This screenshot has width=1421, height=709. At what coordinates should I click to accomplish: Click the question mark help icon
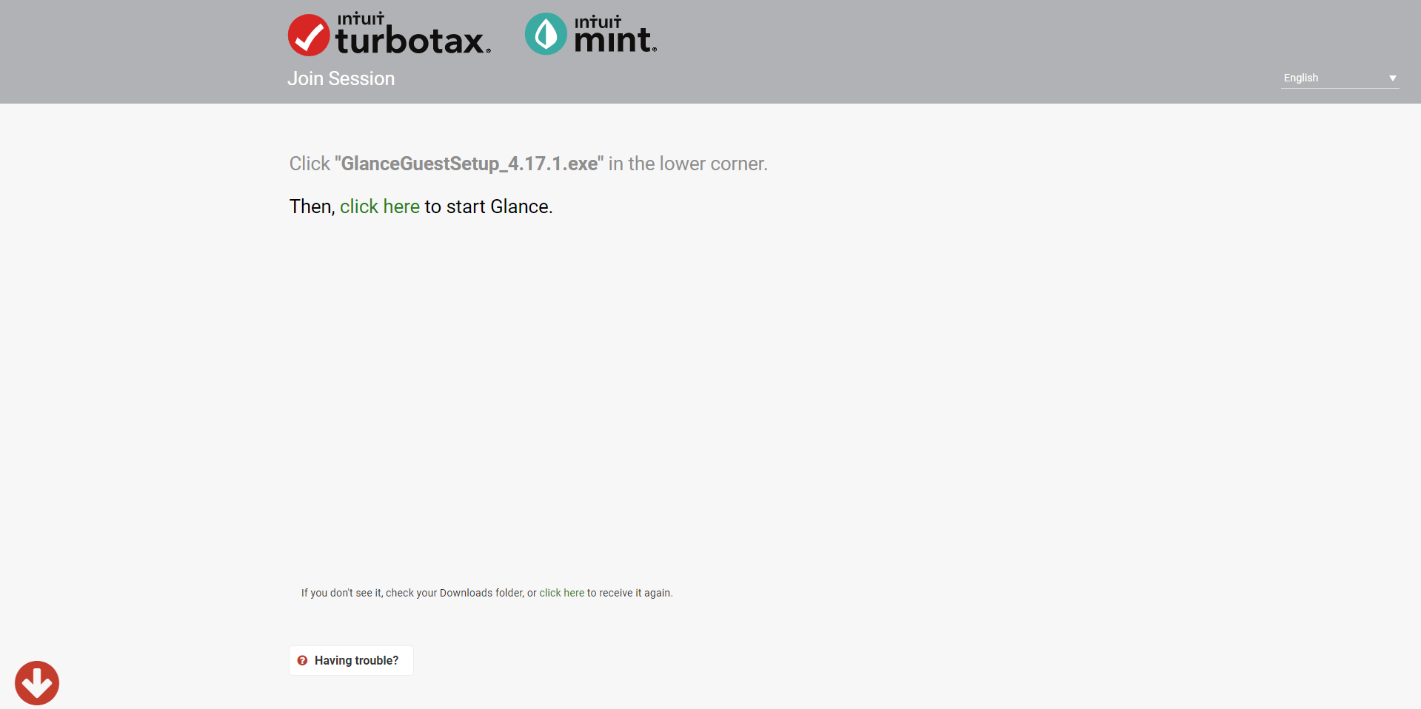coord(302,660)
